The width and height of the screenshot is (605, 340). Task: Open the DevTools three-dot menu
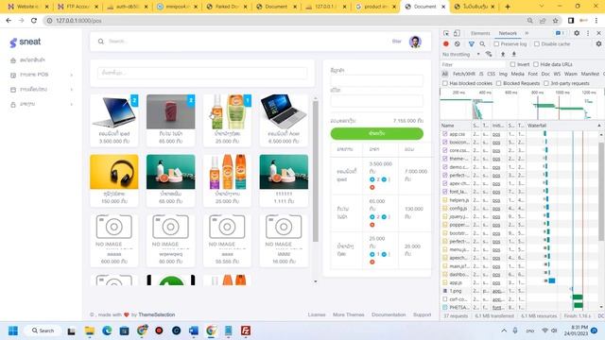588,33
